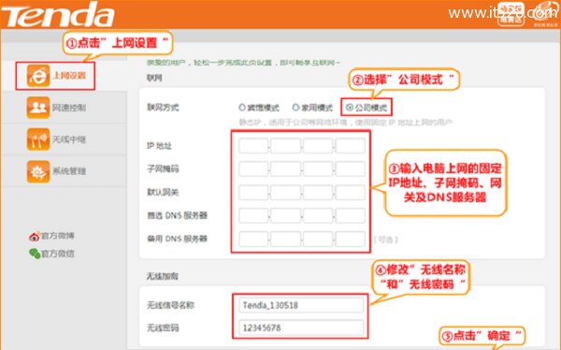Open the 网速控制 speed control icon
Viewport: 561px width, 350px height.
click(x=38, y=108)
